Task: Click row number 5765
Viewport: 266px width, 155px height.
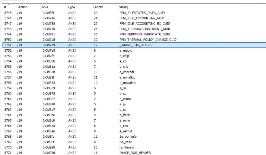Action: (x=8, y=120)
